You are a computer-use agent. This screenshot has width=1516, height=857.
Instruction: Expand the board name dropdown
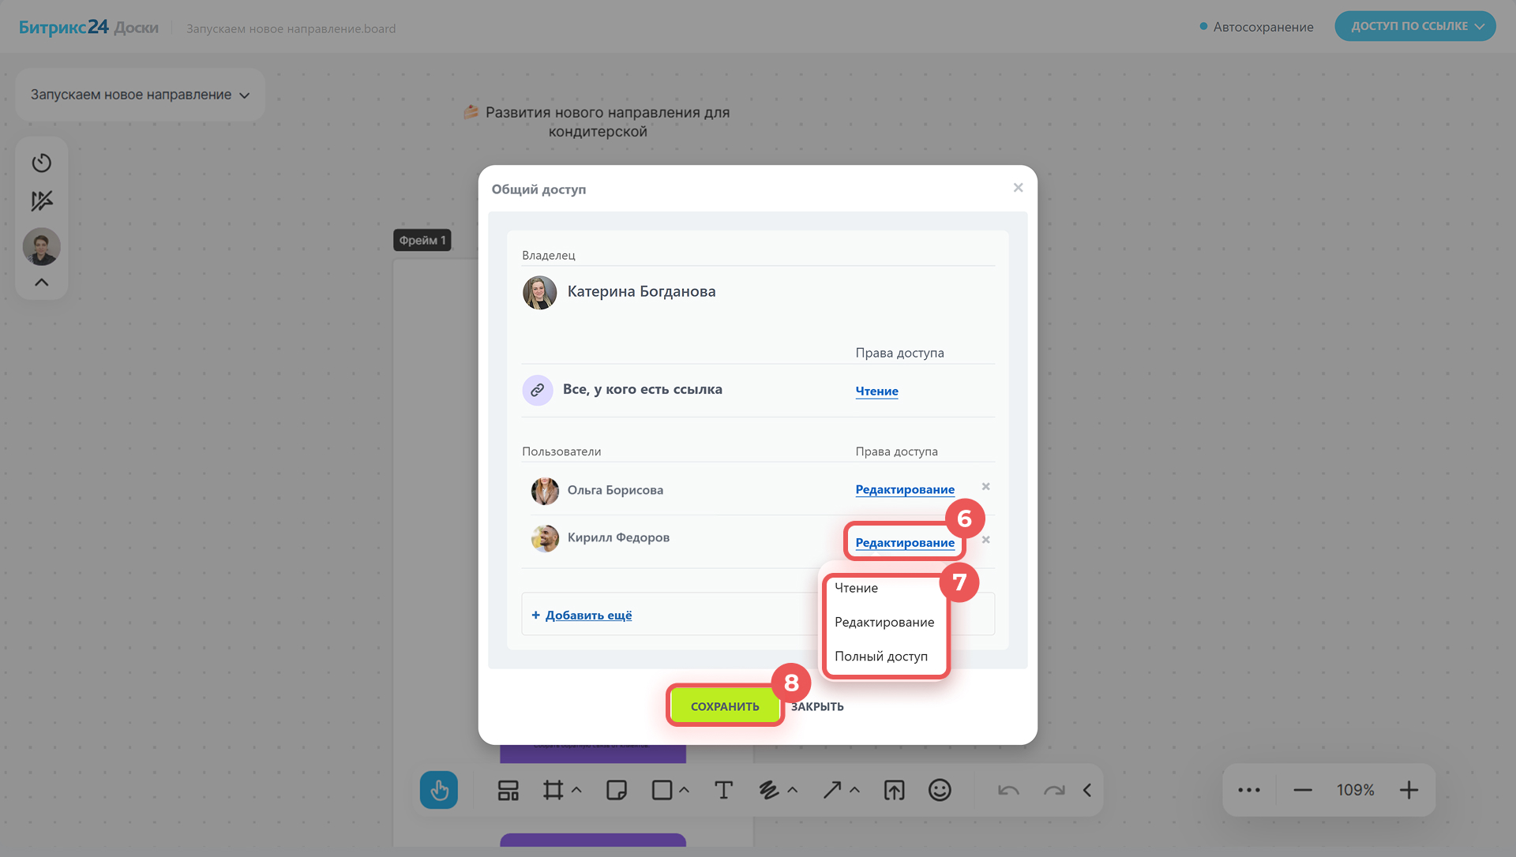click(x=140, y=95)
